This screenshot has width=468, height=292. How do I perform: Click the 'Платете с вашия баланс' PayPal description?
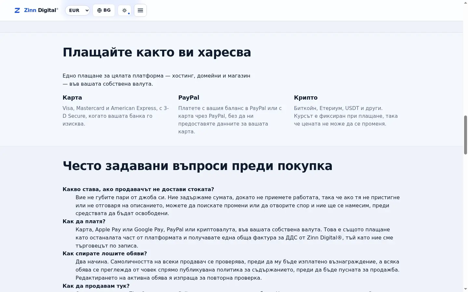(x=230, y=120)
